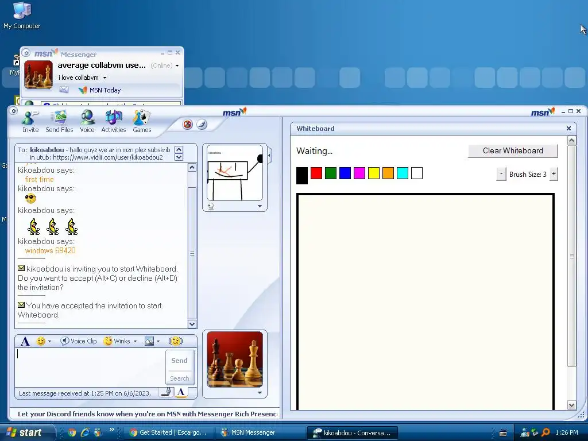Send a nudge with shaking face icon
Screen dimensions: 588x441
tap(176, 341)
